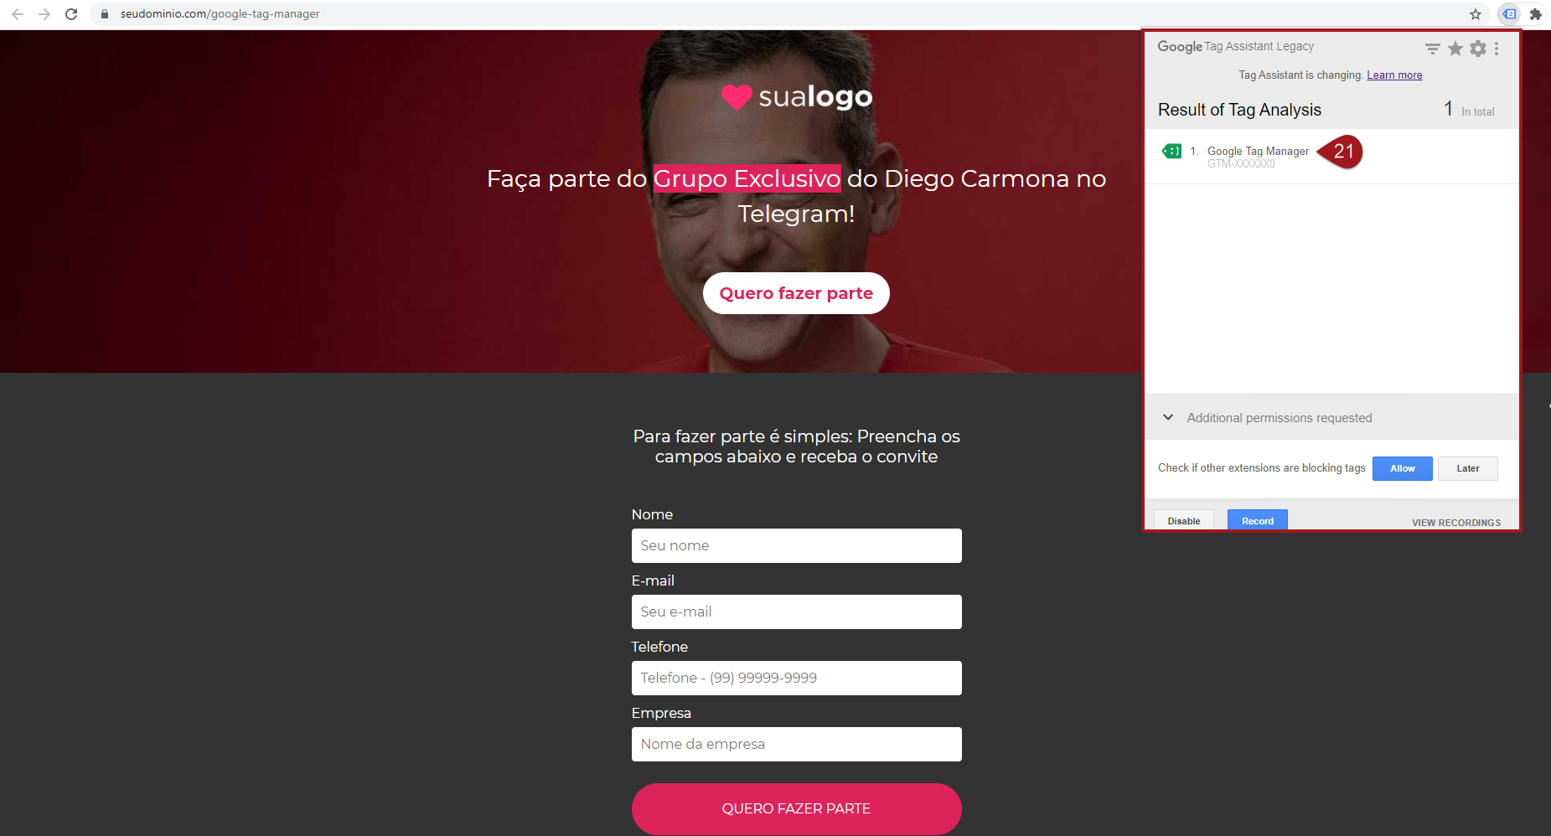The height and width of the screenshot is (836, 1551).
Task: Open VIEW RECORDINGS
Action: (x=1456, y=523)
